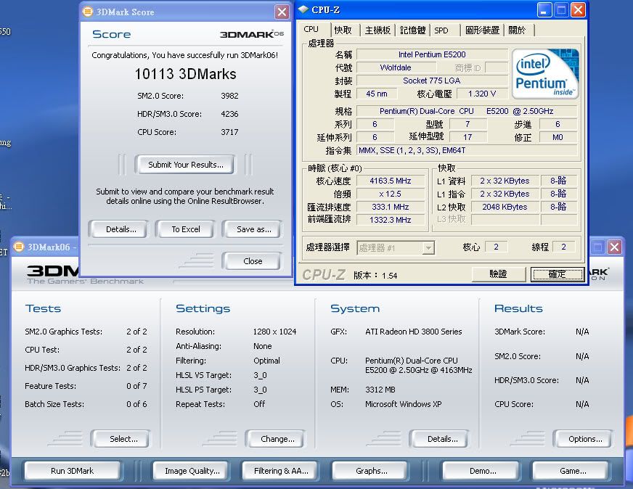Click the multiplier x 12.5 field
This screenshot has height=489, width=633.
[x=391, y=194]
